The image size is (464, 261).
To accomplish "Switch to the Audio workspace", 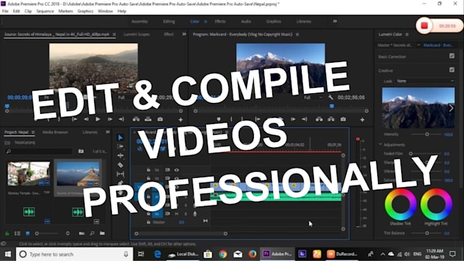I will (x=246, y=21).
